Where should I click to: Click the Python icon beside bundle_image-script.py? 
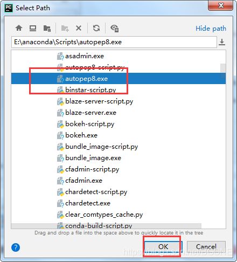tap(60, 147)
